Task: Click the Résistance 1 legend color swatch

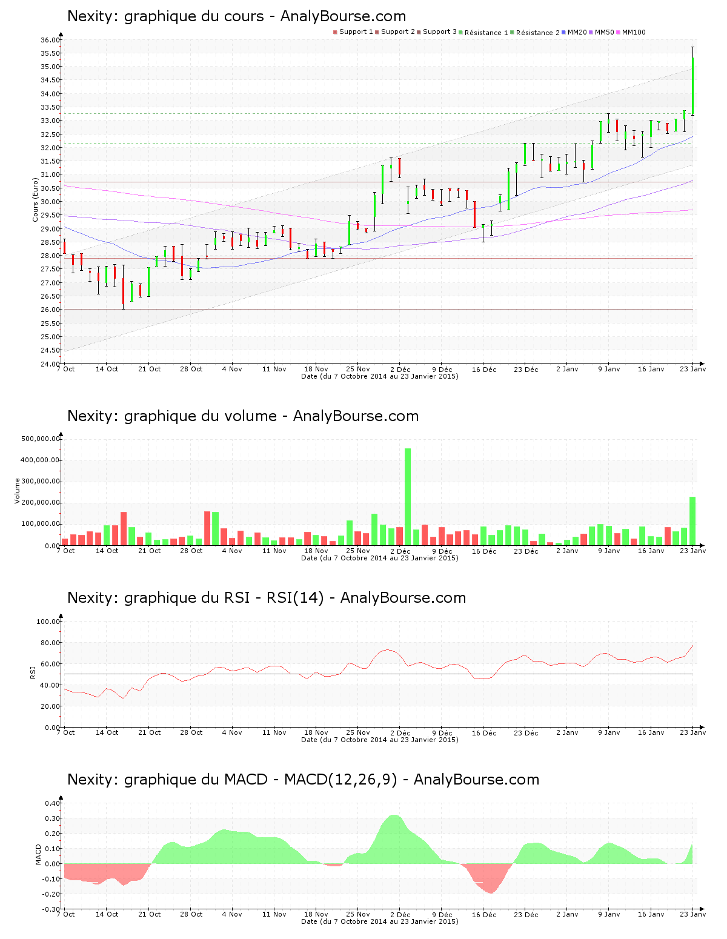Action: pos(460,32)
